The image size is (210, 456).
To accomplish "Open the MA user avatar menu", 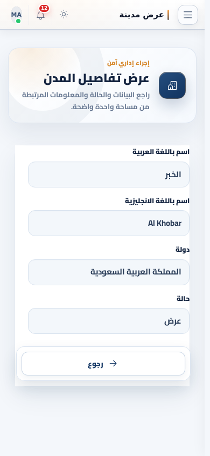I will [17, 15].
